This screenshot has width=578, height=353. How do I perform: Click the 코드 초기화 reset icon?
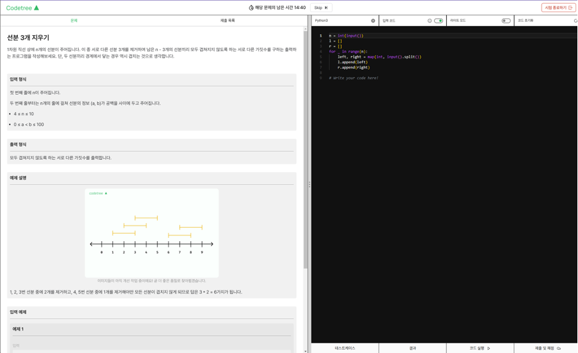tap(575, 20)
